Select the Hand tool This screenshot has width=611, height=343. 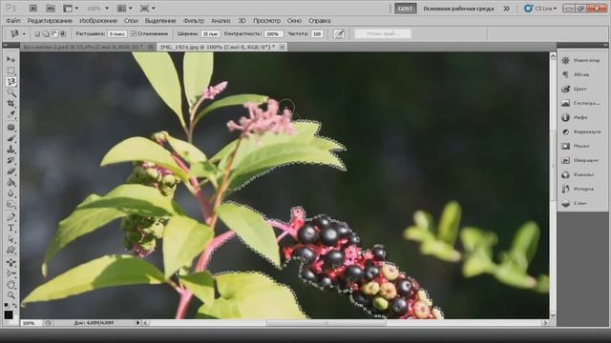click(11, 284)
